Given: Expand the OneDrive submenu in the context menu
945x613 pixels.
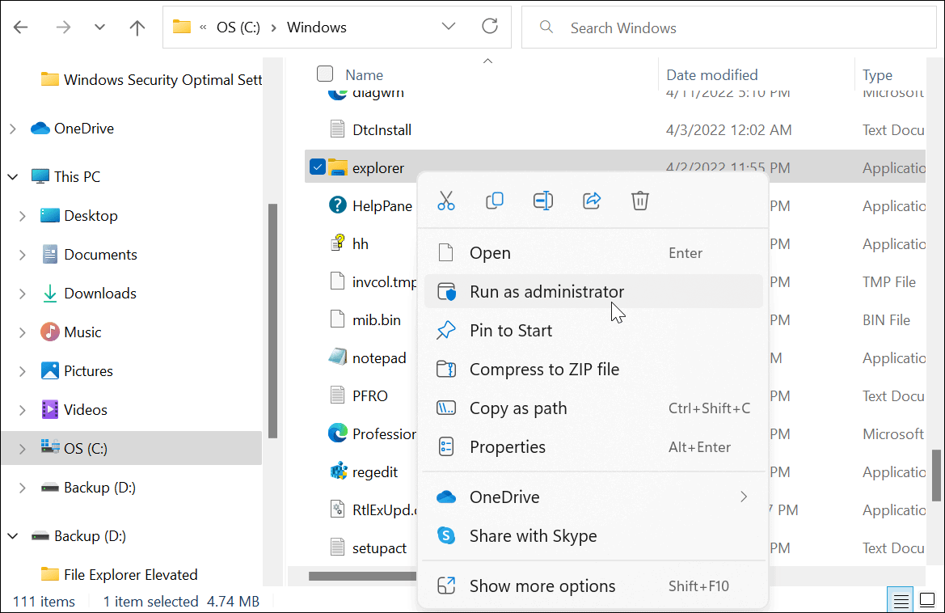Looking at the screenshot, I should (743, 497).
